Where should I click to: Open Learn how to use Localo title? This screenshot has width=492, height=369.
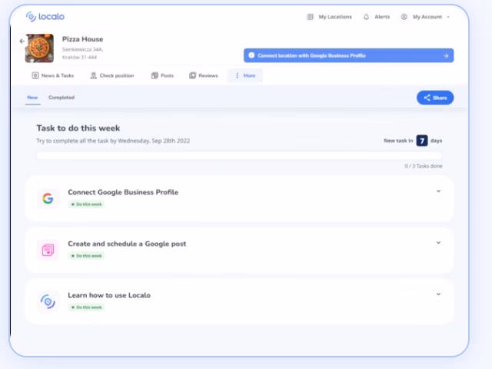[109, 295]
